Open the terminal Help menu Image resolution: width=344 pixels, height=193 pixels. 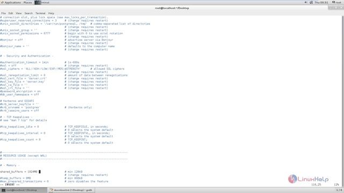[51, 13]
